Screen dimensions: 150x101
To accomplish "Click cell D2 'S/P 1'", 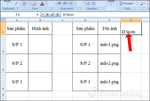I will pos(85,44).
